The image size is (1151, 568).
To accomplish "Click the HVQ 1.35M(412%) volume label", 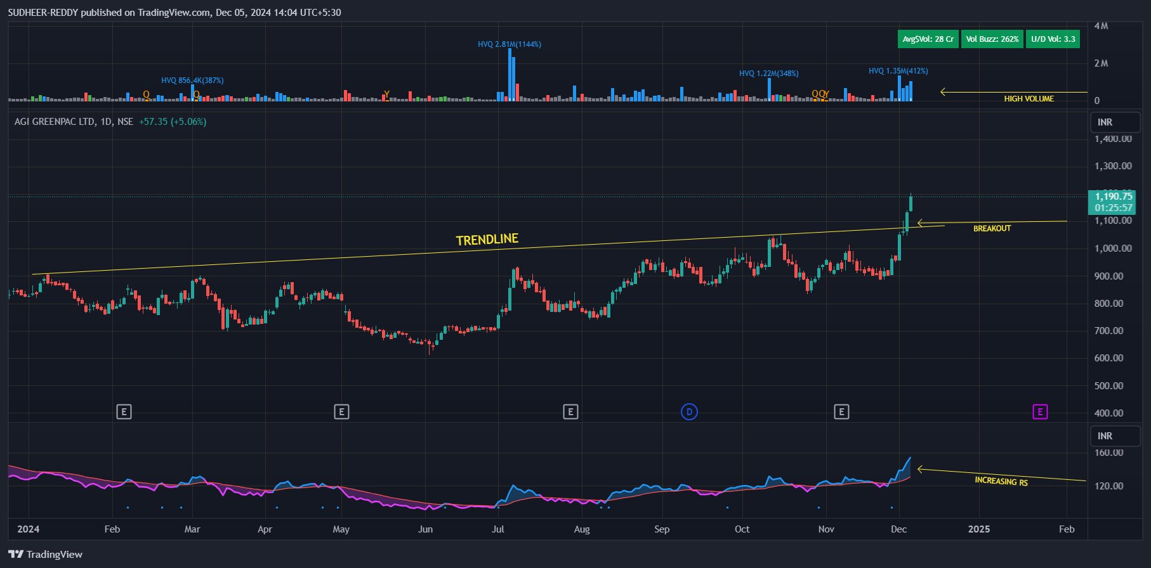I will (898, 71).
